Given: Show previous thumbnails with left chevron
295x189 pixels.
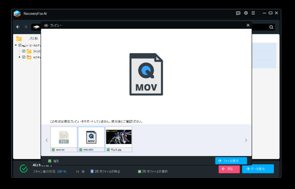Looking at the screenshot, I should pos(47,140).
